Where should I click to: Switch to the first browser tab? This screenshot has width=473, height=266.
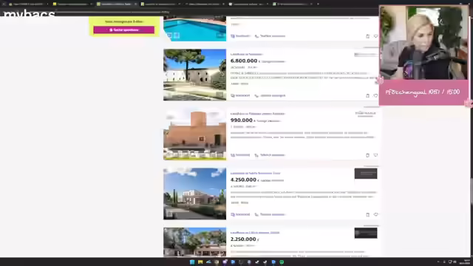pyautogui.click(x=29, y=4)
